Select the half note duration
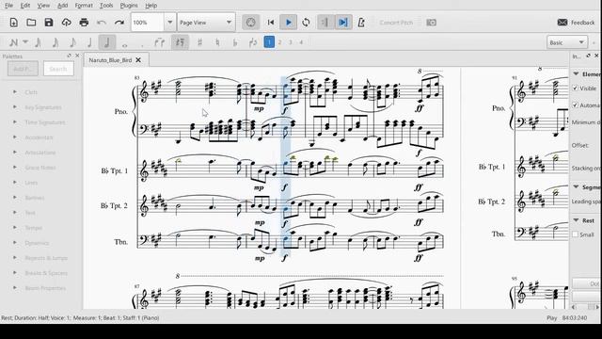Image resolution: width=602 pixels, height=339 pixels. pyautogui.click(x=107, y=42)
